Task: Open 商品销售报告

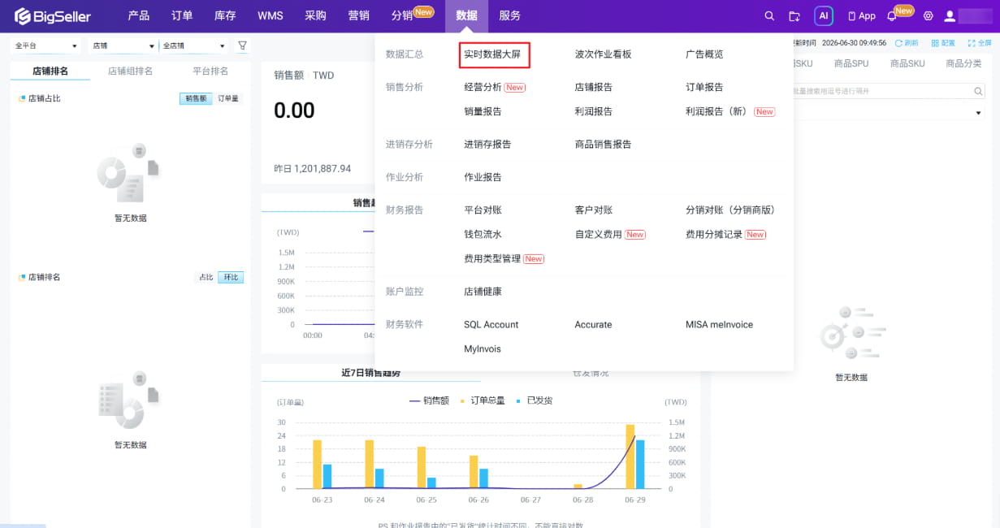Action: [603, 145]
